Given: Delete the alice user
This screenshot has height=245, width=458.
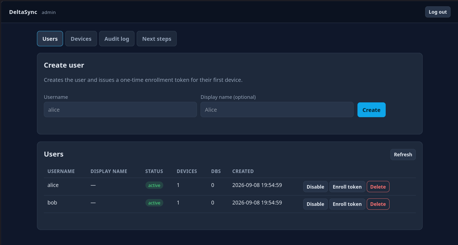Looking at the screenshot, I should (378, 187).
